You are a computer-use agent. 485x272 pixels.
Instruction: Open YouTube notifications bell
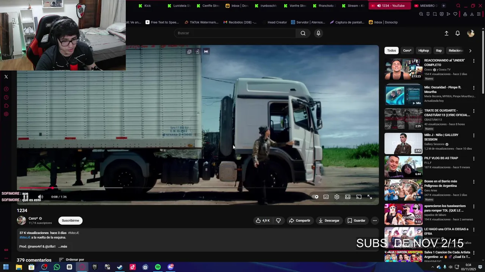click(x=458, y=33)
